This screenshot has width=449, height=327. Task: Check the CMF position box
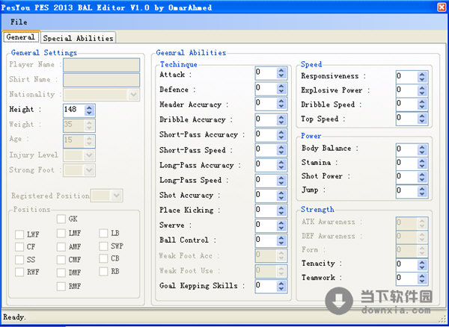pyautogui.click(x=61, y=260)
